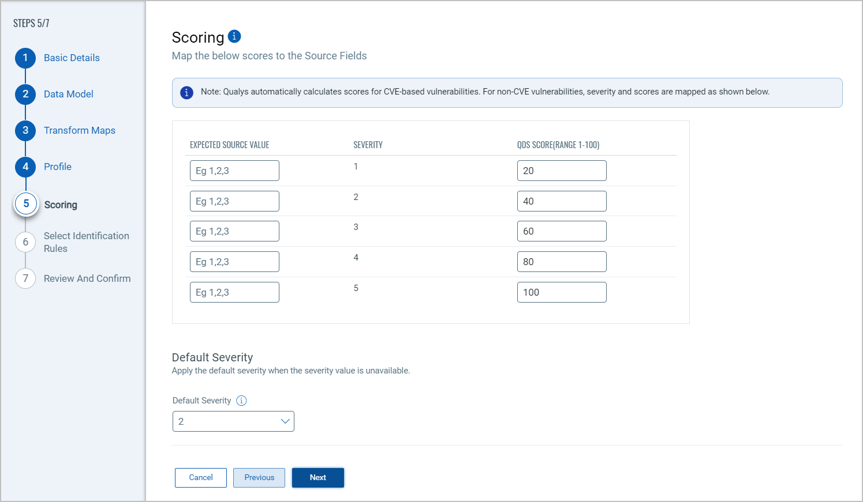Click the QDS score field showing 20
Image resolution: width=863 pixels, height=502 pixels.
point(562,171)
